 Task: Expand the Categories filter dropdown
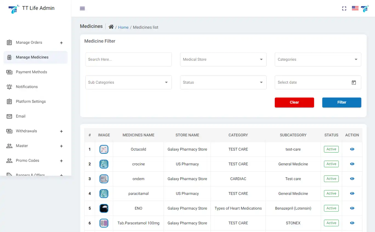[318, 59]
